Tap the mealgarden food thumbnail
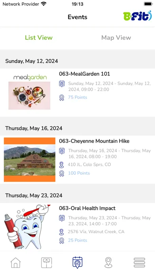The image size is (155, 276). click(30, 92)
